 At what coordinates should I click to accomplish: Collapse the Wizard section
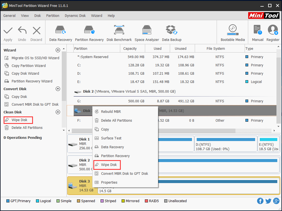point(58,50)
